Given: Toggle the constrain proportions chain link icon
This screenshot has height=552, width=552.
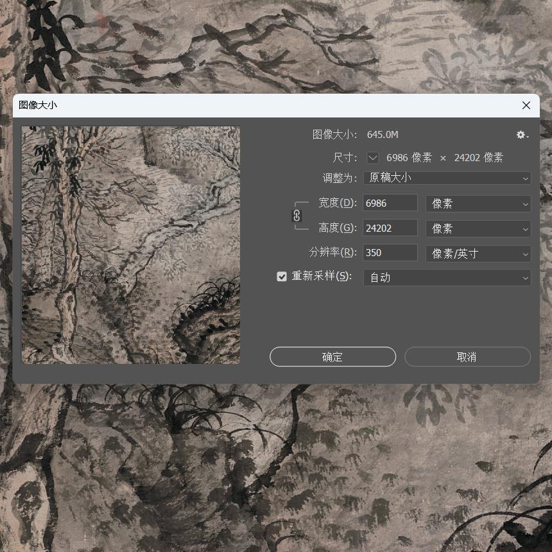Looking at the screenshot, I should click(297, 216).
